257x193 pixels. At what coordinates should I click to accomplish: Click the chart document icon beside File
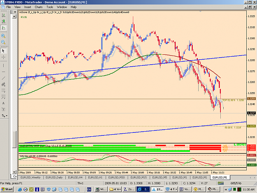click(x=3, y=7)
